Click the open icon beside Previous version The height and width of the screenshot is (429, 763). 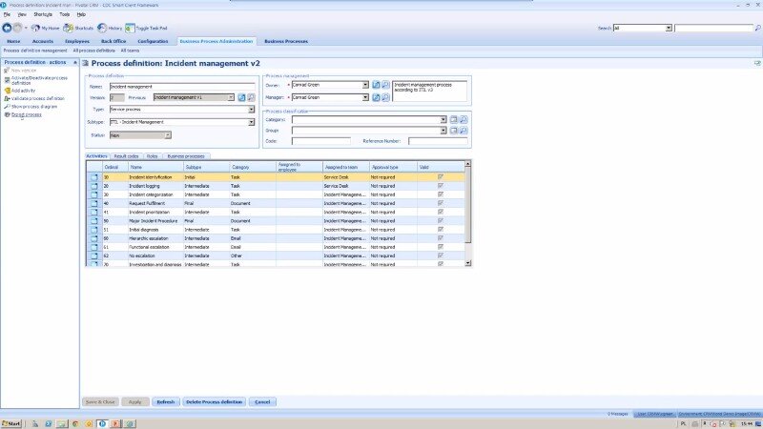(242, 97)
